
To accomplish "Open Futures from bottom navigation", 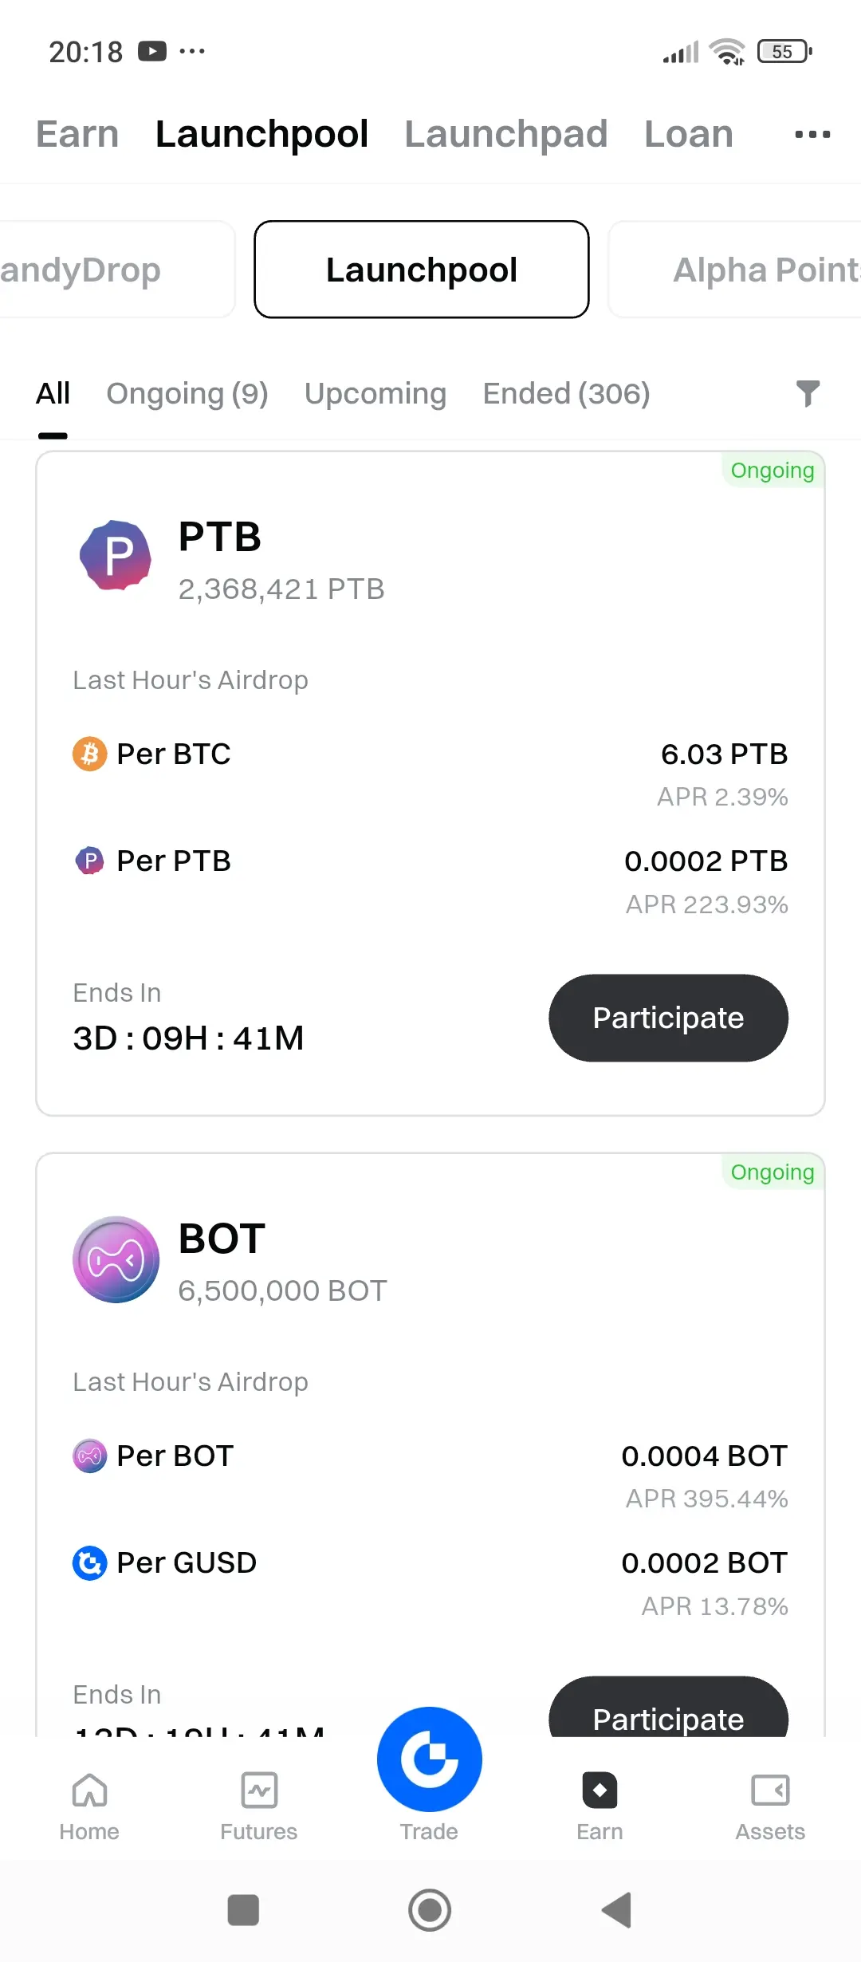I will [259, 1806].
